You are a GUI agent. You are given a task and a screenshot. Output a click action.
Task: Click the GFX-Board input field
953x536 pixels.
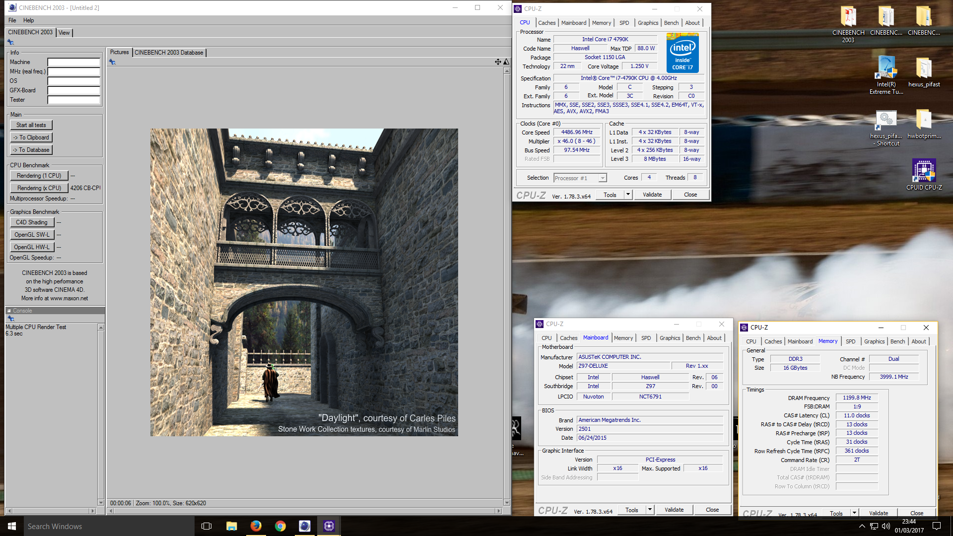[73, 90]
